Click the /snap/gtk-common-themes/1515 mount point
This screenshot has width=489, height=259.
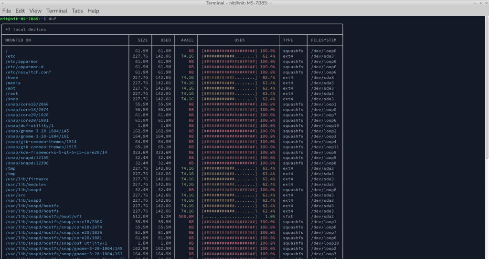pos(41,147)
